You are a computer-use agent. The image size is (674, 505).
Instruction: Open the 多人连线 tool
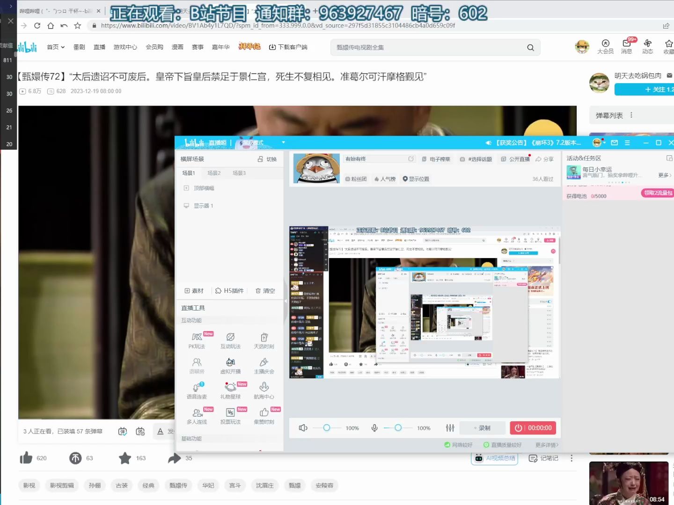click(197, 416)
